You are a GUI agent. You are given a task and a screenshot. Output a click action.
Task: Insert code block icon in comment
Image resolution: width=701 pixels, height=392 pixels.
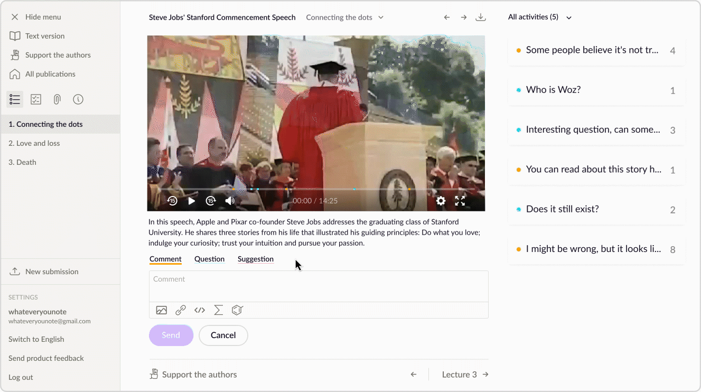pos(200,310)
